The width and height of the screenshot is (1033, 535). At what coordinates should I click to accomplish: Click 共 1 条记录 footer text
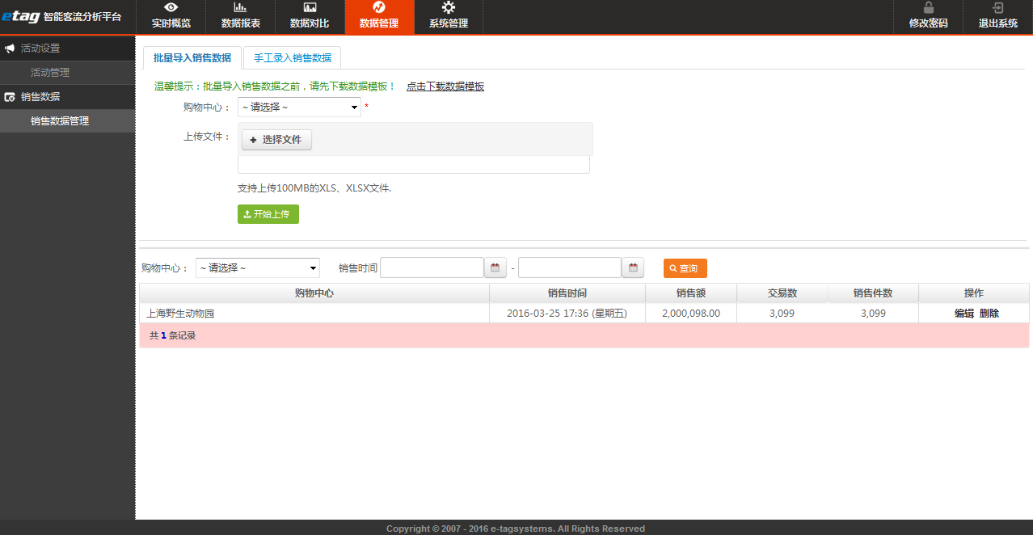[x=172, y=335]
